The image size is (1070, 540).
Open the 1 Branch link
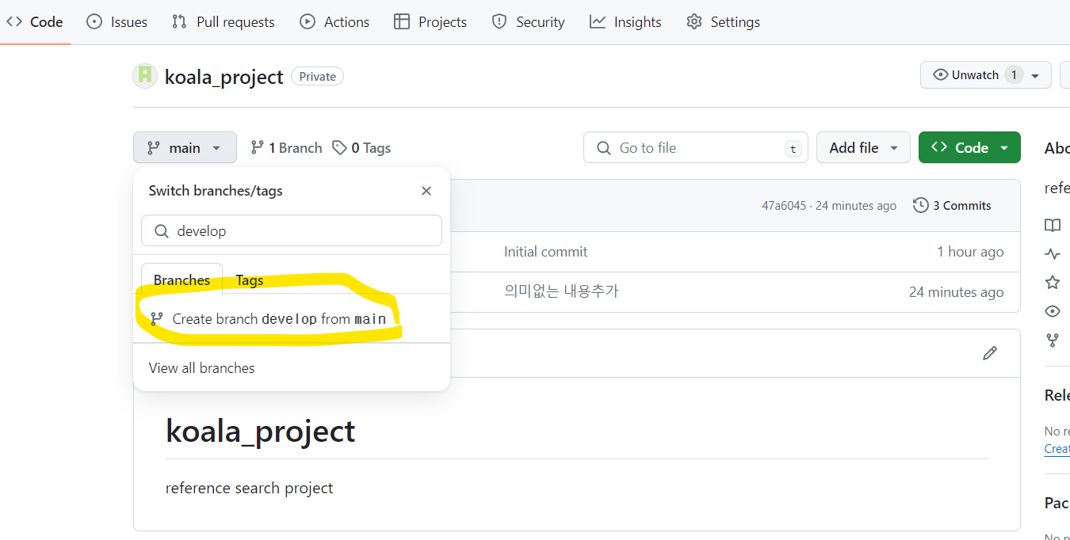[x=286, y=148]
